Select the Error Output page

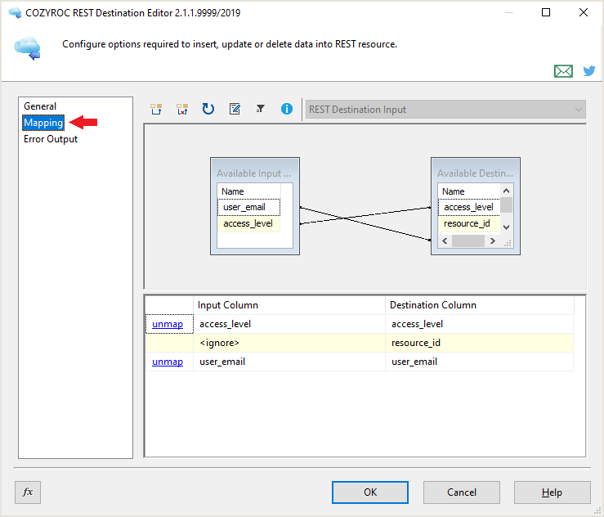pyautogui.click(x=51, y=139)
